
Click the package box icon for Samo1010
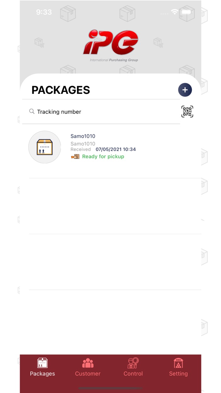45,147
